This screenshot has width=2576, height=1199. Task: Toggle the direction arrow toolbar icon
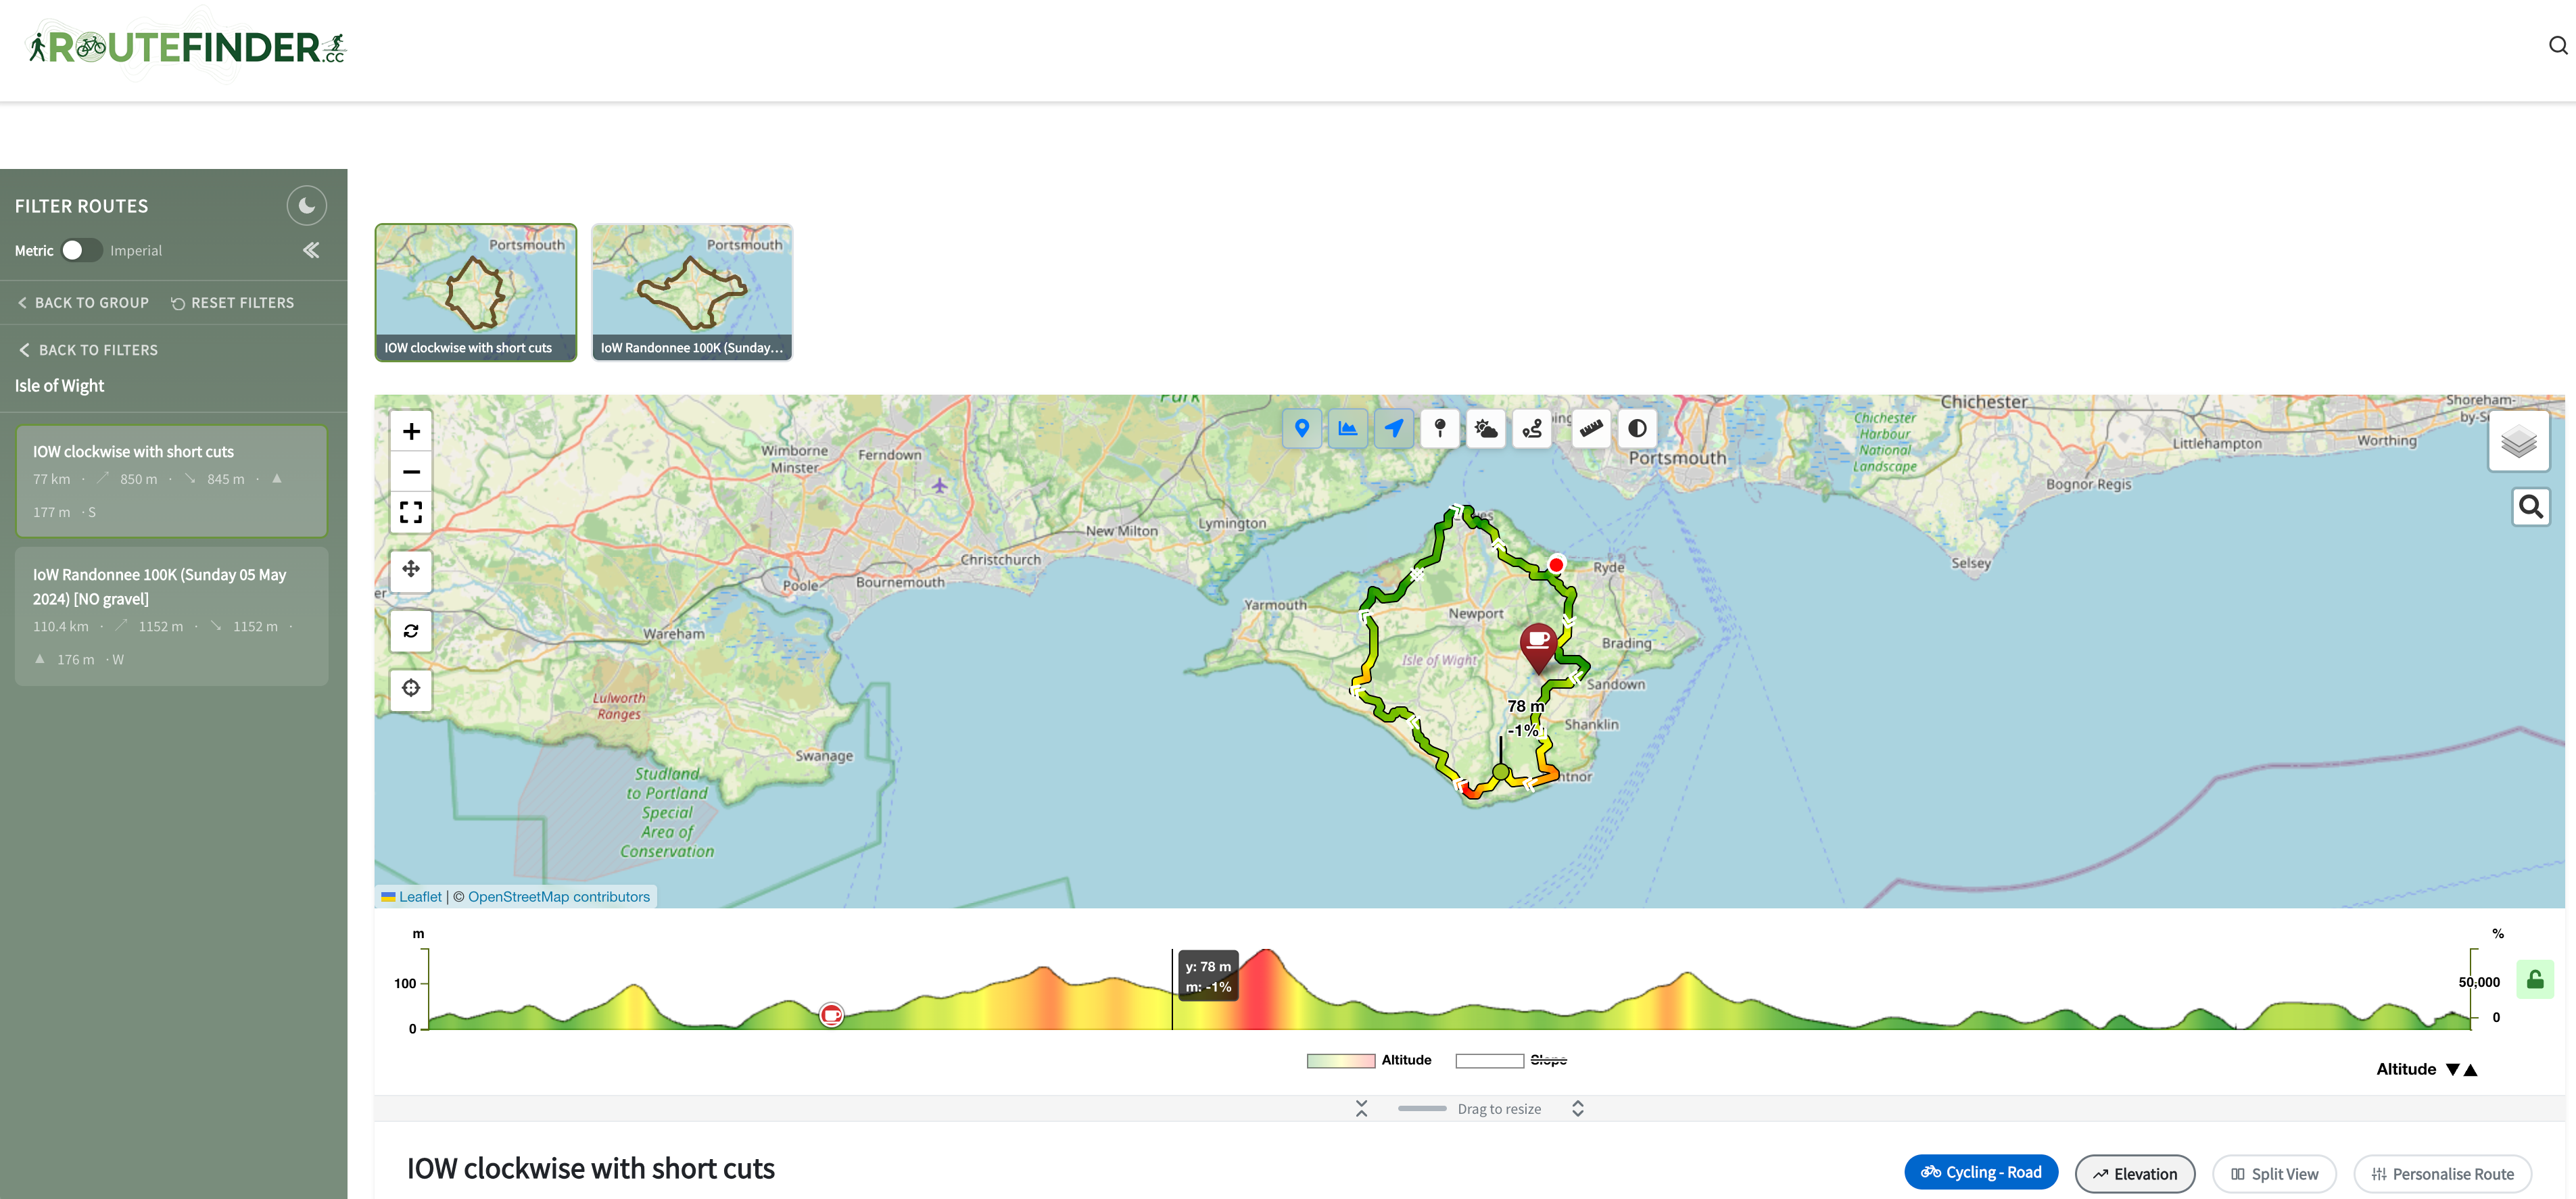tap(1393, 429)
